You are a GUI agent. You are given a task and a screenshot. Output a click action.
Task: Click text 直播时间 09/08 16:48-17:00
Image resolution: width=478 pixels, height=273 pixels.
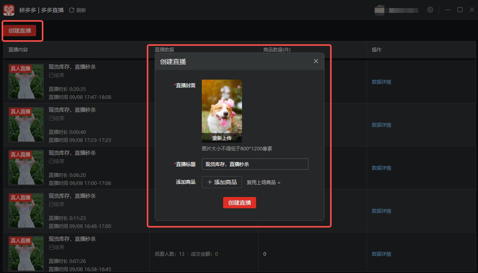[80, 226]
